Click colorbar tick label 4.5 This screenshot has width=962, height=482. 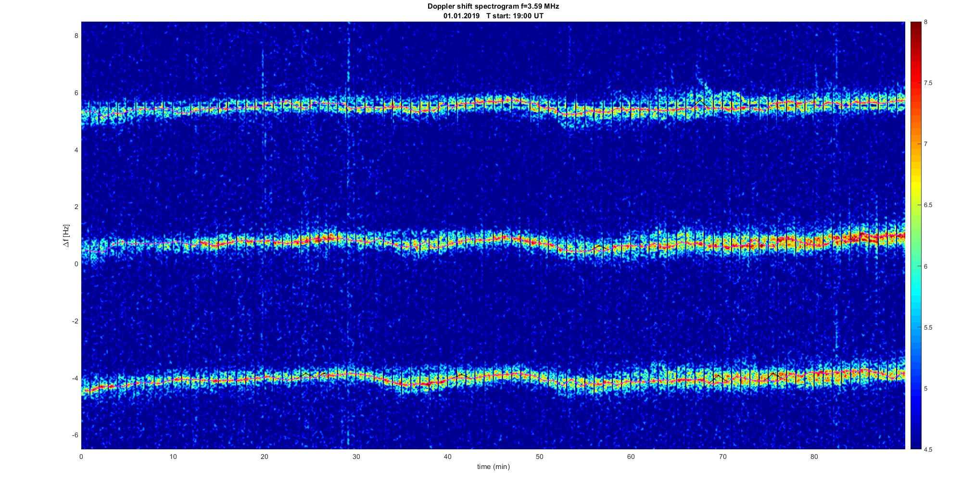928,449
